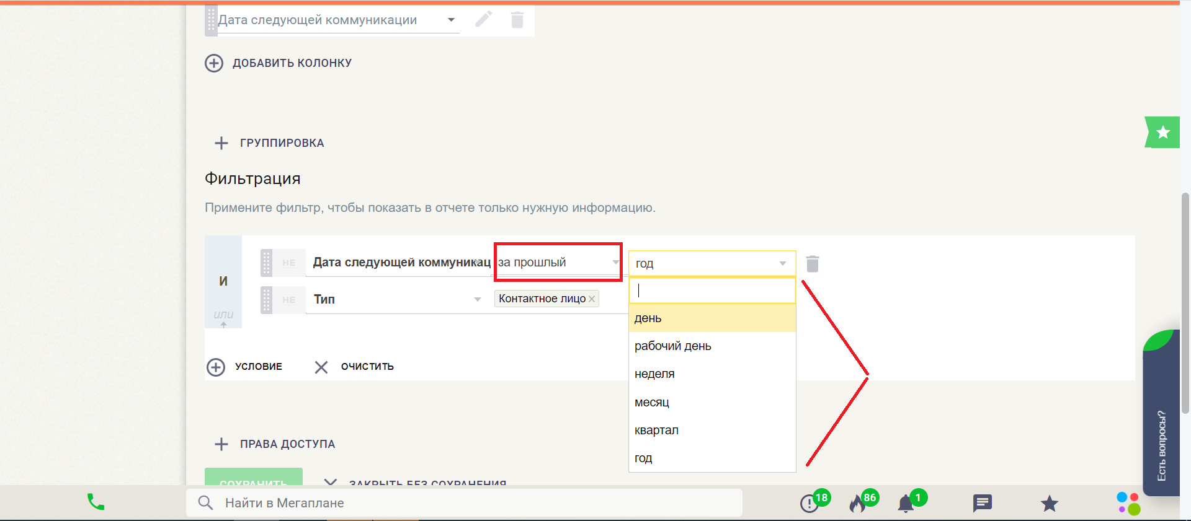Grab the drag handle of the 'Тип' row
The image size is (1191, 521).
[x=267, y=300]
